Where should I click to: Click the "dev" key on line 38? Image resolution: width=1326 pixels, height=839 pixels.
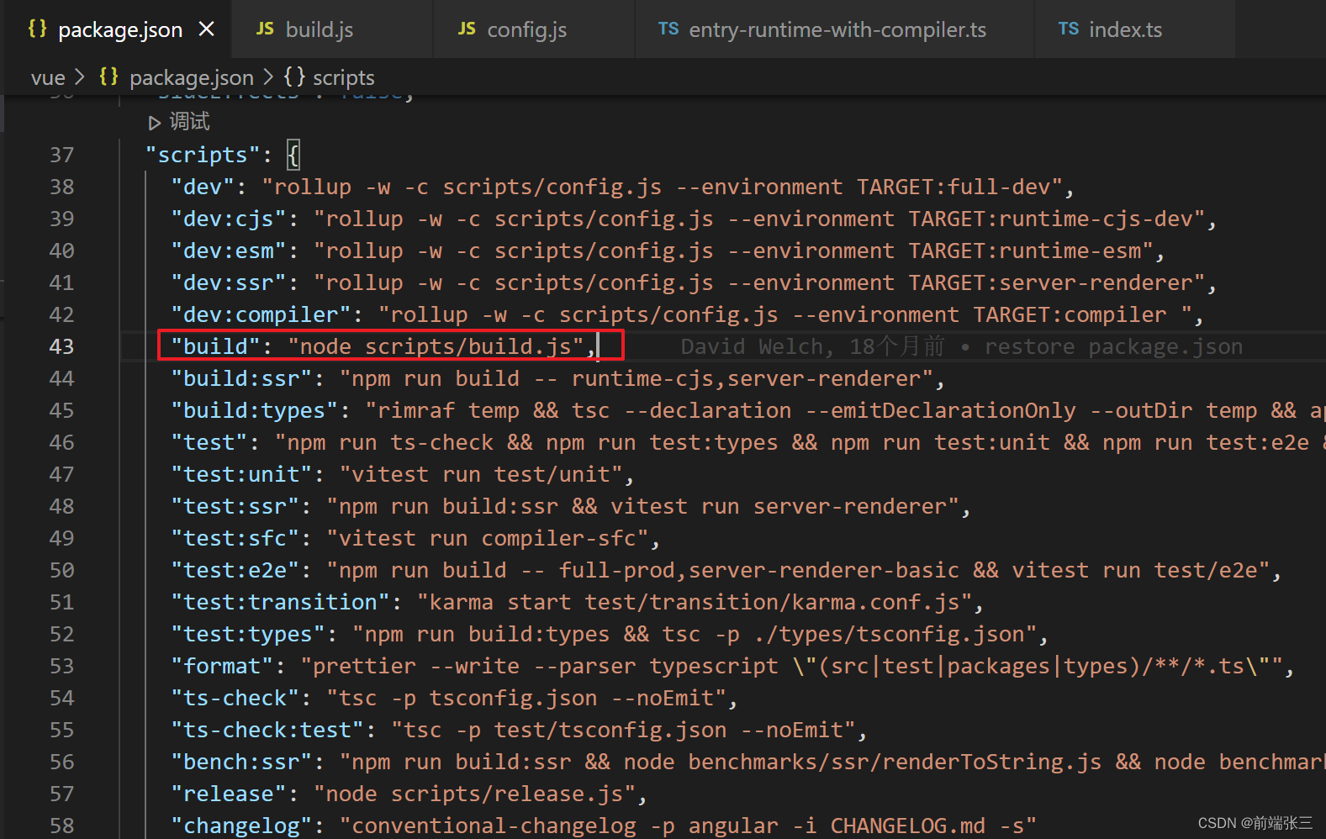pos(203,187)
